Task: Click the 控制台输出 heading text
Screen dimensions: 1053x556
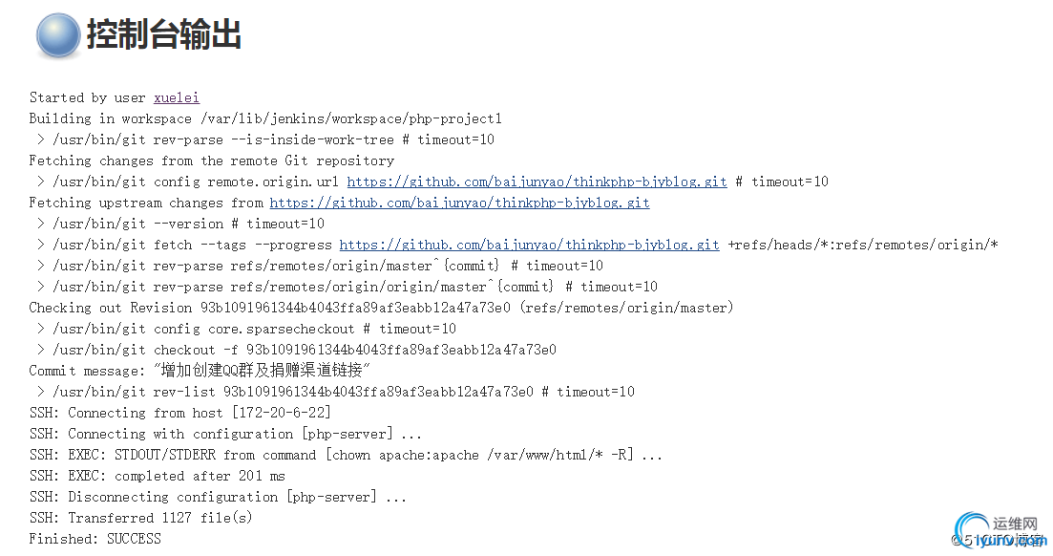Action: click(164, 34)
